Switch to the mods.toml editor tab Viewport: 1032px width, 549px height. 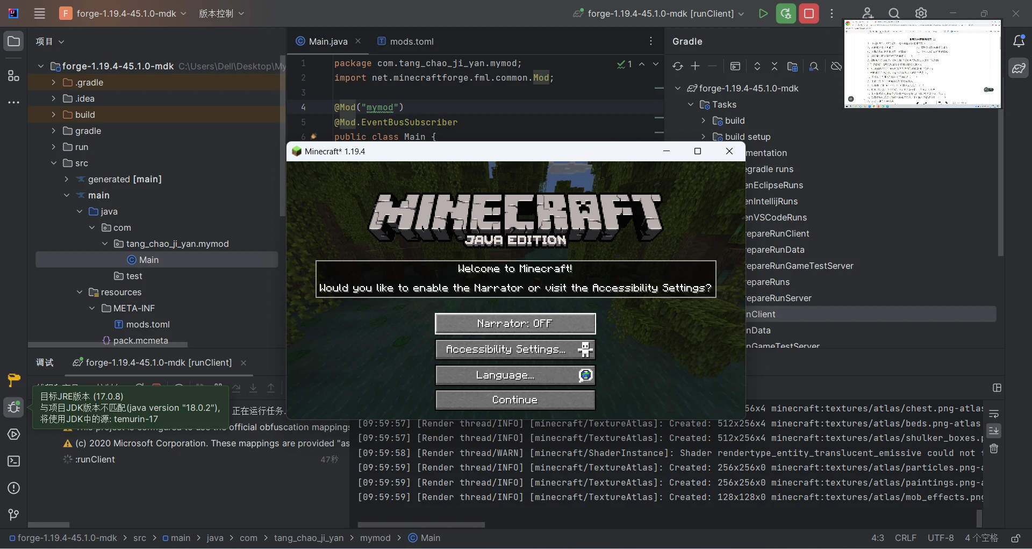coord(411,41)
